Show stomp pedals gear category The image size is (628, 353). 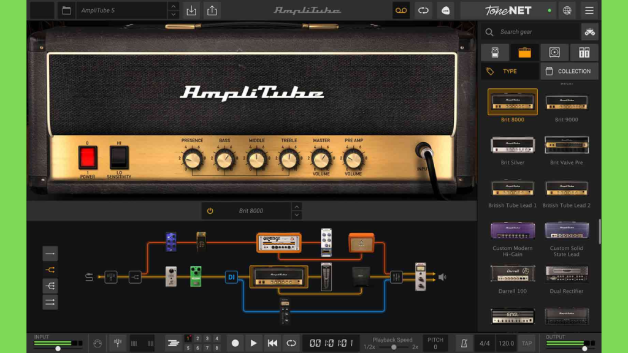point(495,53)
